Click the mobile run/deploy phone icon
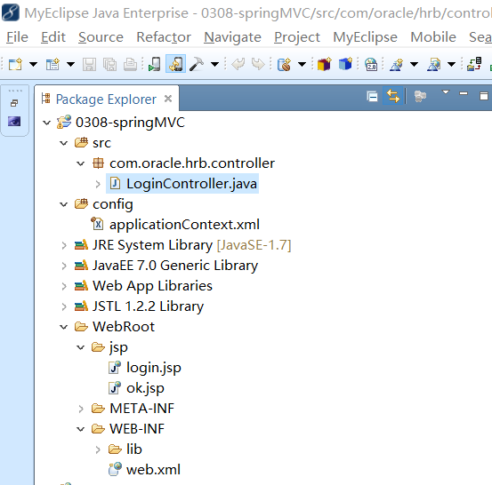Screen dimensions: 492x485 pos(155,64)
